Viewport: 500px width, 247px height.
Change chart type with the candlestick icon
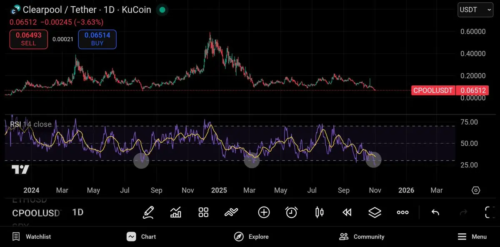coord(319,212)
